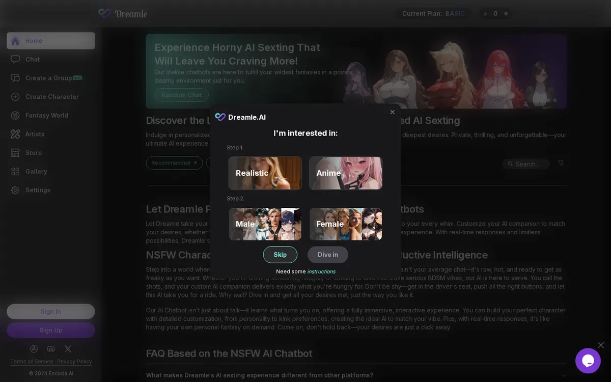The width and height of the screenshot is (611, 382).
Task: Click the token balance flame icon
Action: click(x=485, y=14)
